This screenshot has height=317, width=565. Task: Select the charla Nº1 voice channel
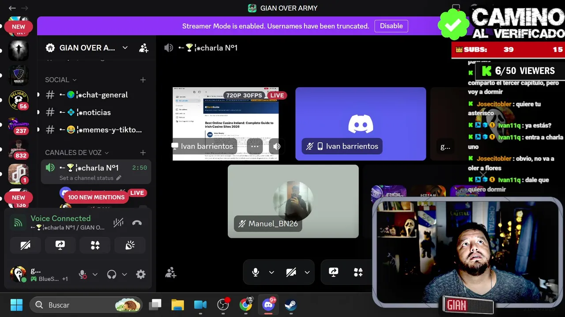click(96, 168)
